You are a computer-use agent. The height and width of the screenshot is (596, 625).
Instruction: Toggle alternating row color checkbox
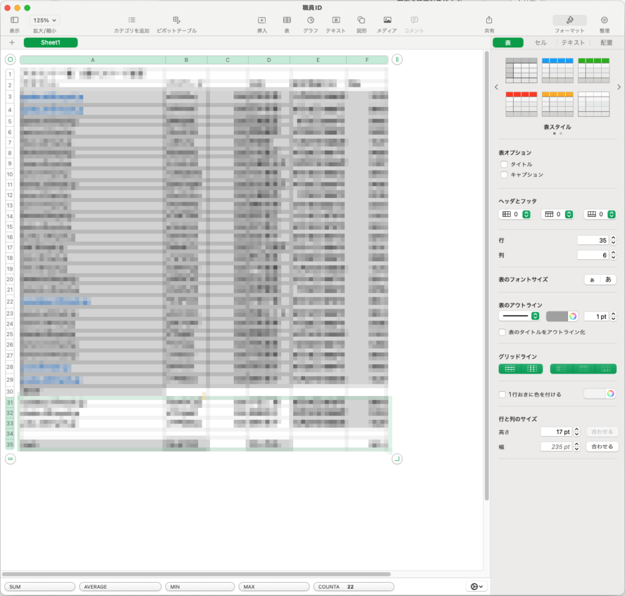coord(502,394)
